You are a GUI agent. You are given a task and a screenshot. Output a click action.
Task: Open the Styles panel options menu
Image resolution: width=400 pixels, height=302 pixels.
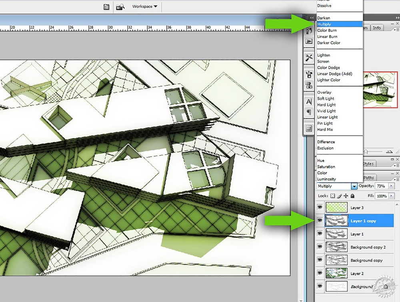click(397, 166)
